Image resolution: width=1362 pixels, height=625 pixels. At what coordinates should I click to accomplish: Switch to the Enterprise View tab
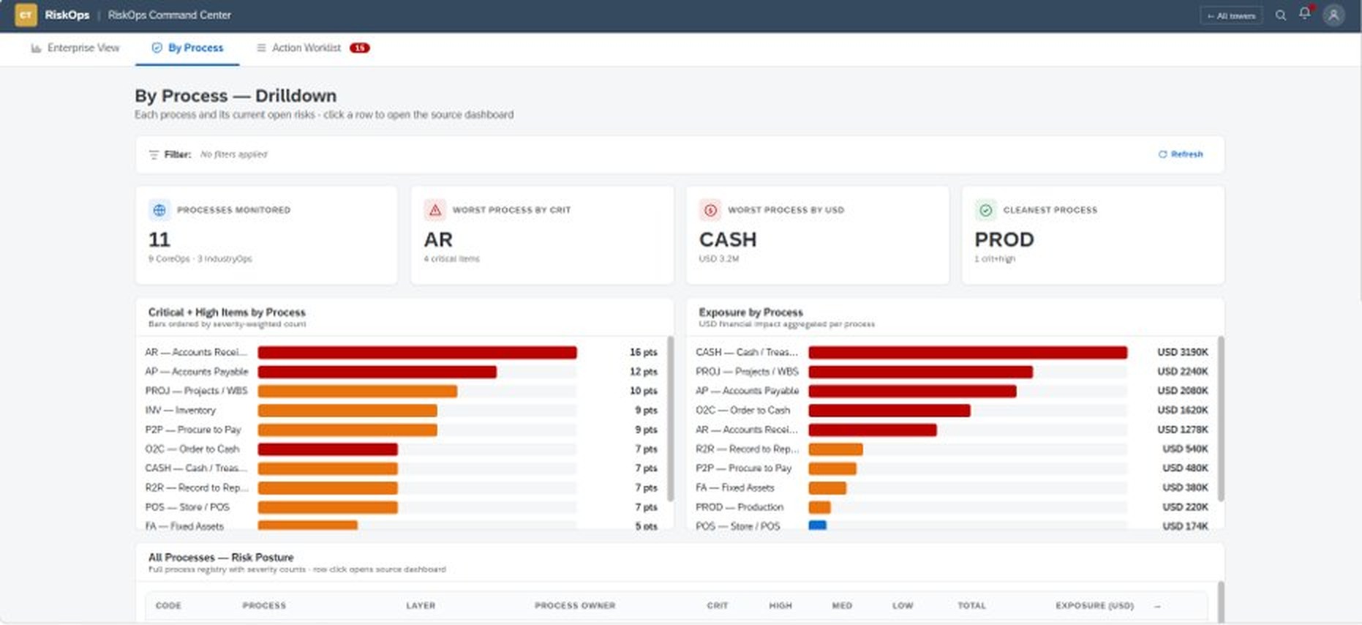[x=75, y=48]
